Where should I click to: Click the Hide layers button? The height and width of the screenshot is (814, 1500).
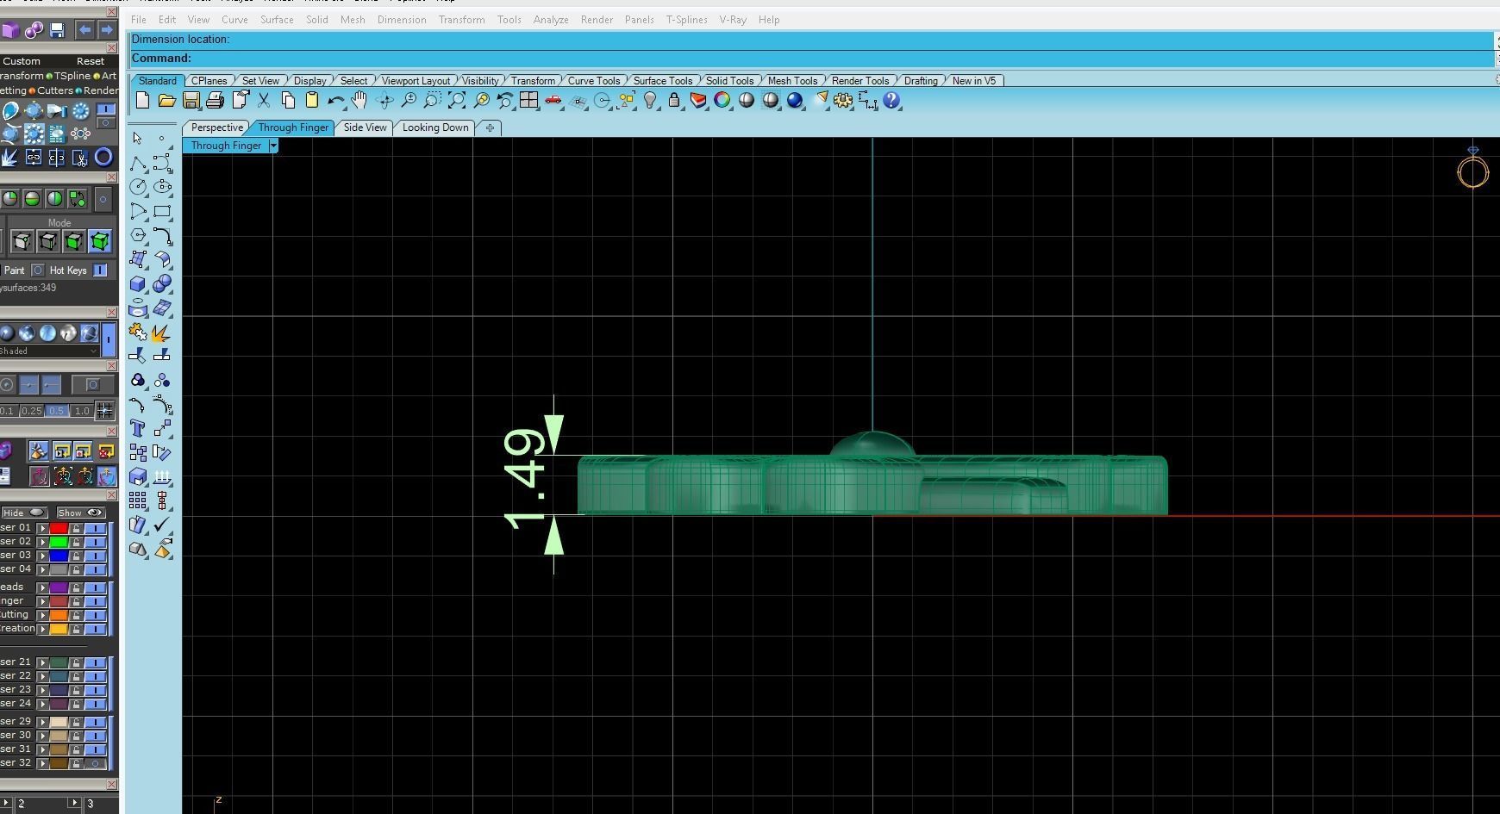tap(23, 513)
